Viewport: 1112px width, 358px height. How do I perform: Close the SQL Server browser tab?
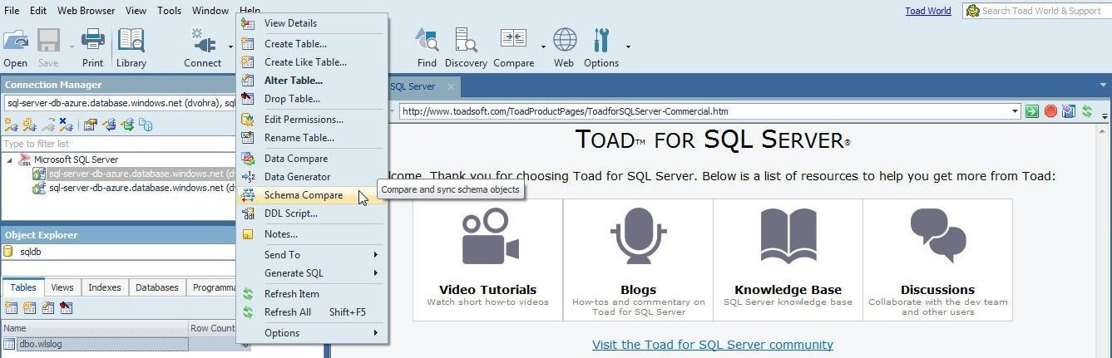click(452, 86)
